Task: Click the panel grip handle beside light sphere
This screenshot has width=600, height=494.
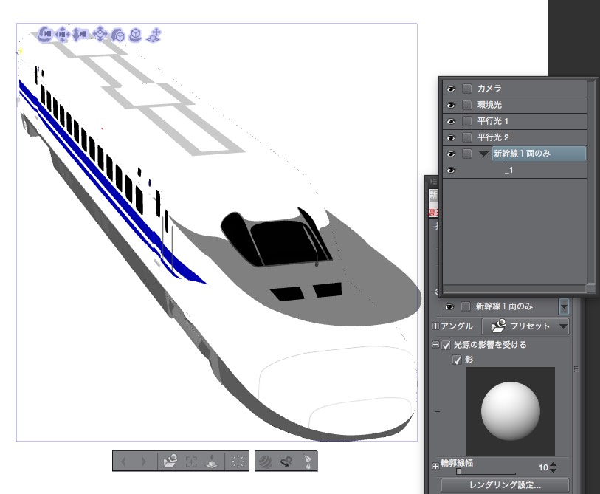Action: pyautogui.click(x=576, y=369)
